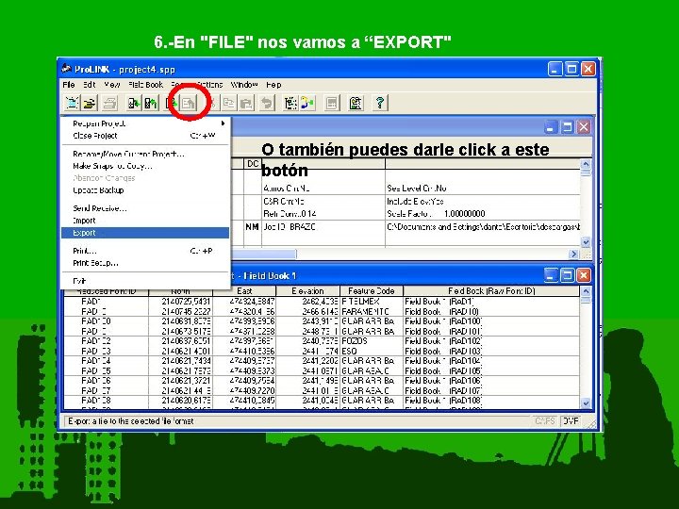Open the Field Book menu
This screenshot has width=679, height=509.
coord(145,85)
